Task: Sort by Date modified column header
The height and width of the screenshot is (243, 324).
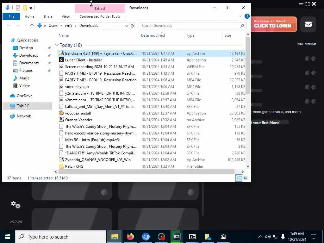Action: [153, 35]
